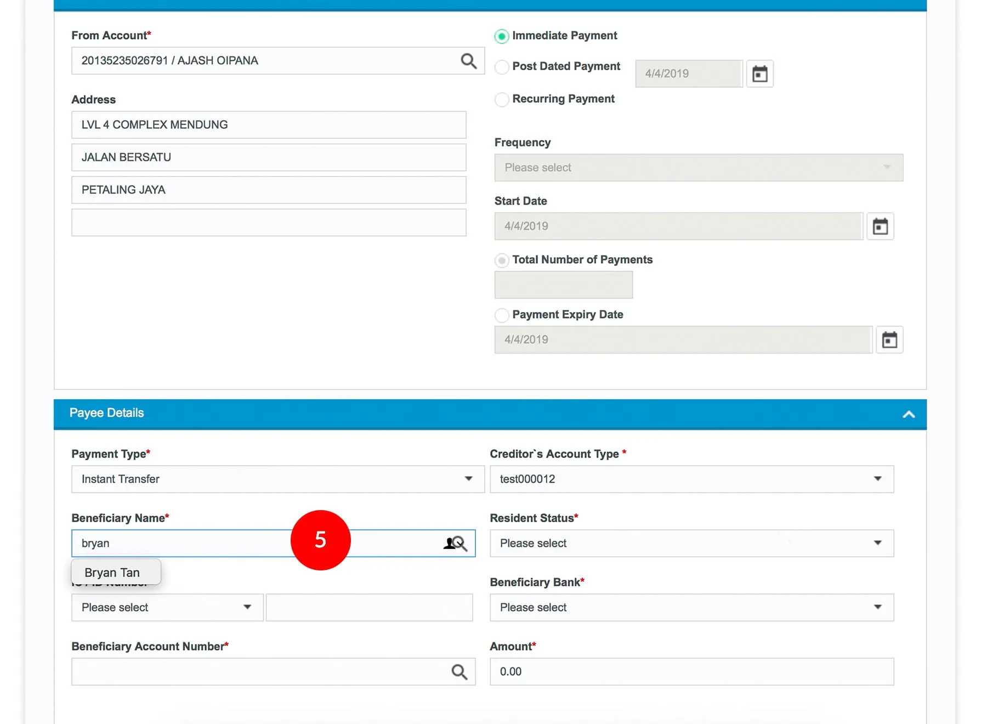Viewport: 987px width, 724px height.
Task: Click the Payee Details header bar title
Action: [x=106, y=413]
